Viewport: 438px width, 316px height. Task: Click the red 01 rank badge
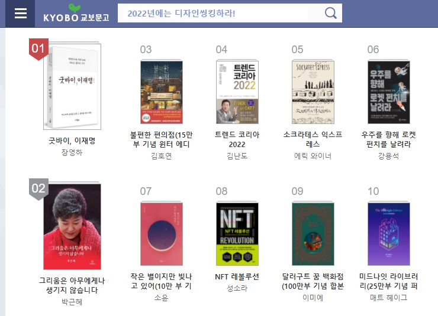point(38,49)
